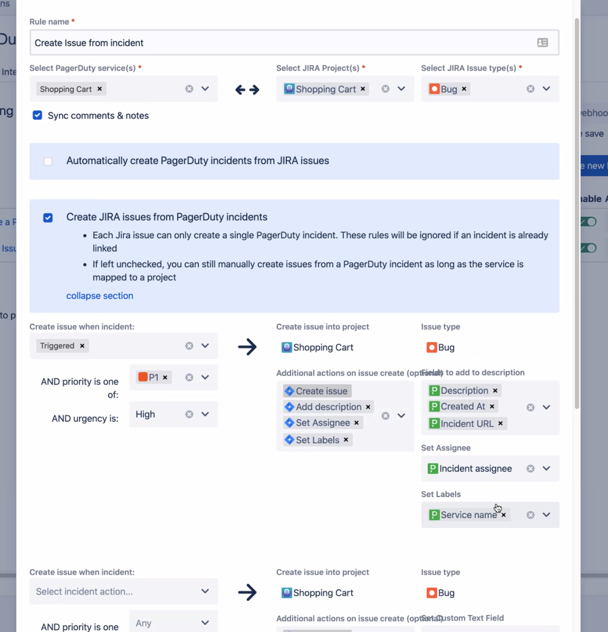Expand the additional actions dropdown
The height and width of the screenshot is (632, 608).
click(x=402, y=416)
